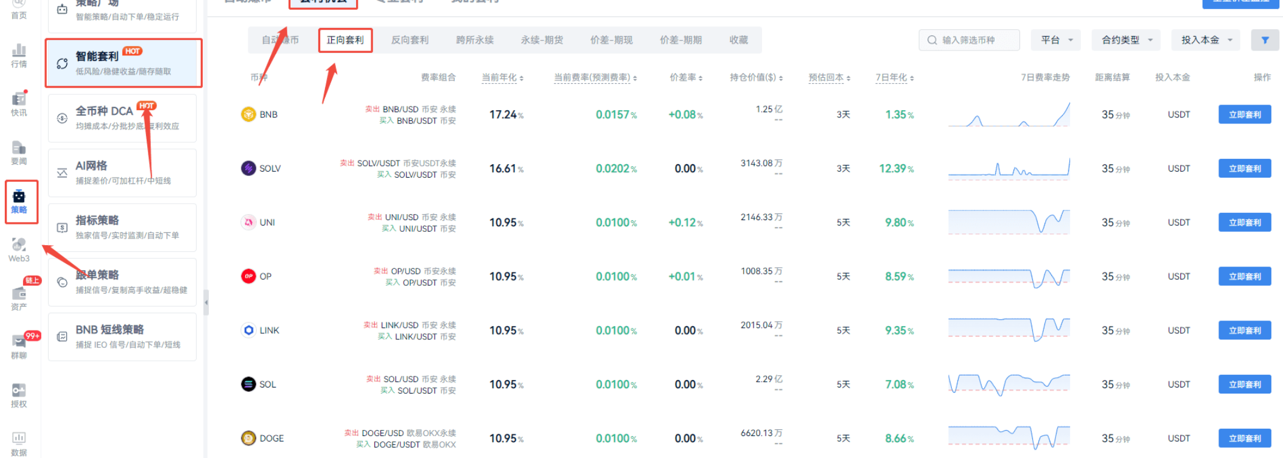Select the 智能套利 strategy card

coord(123,63)
